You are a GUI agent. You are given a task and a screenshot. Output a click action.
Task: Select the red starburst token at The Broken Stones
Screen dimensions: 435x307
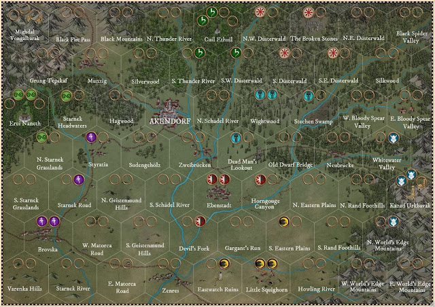308,12
